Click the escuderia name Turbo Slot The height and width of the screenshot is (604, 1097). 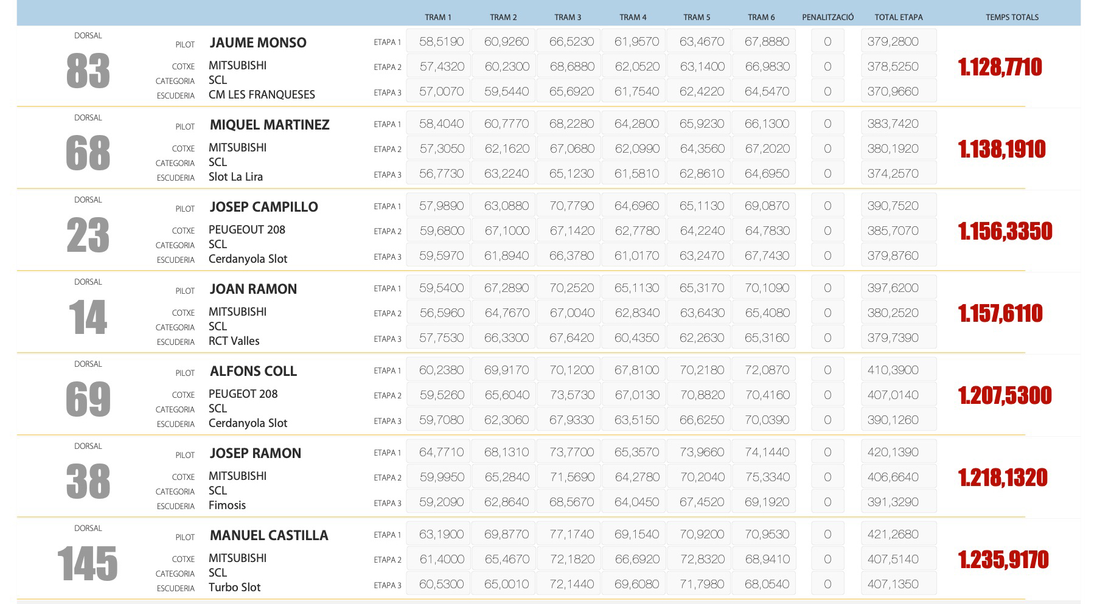coord(234,588)
